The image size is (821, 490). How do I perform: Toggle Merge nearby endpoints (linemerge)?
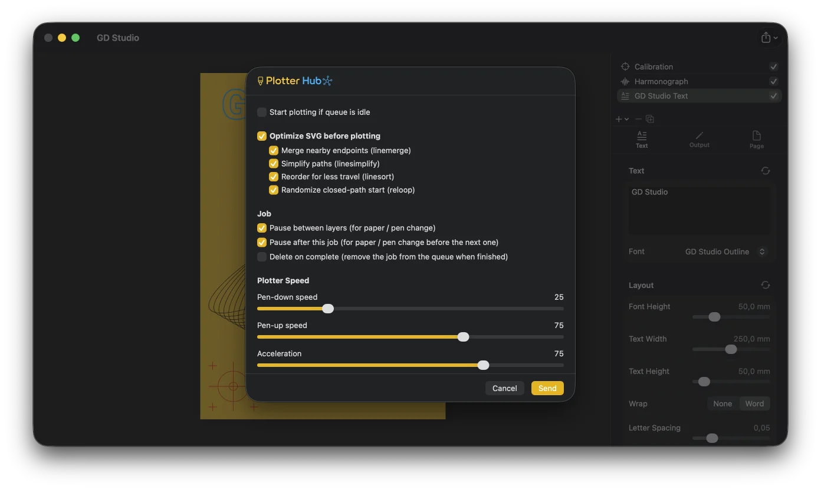coord(274,150)
